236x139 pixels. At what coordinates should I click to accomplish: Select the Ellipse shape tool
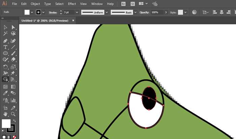tap(5, 53)
